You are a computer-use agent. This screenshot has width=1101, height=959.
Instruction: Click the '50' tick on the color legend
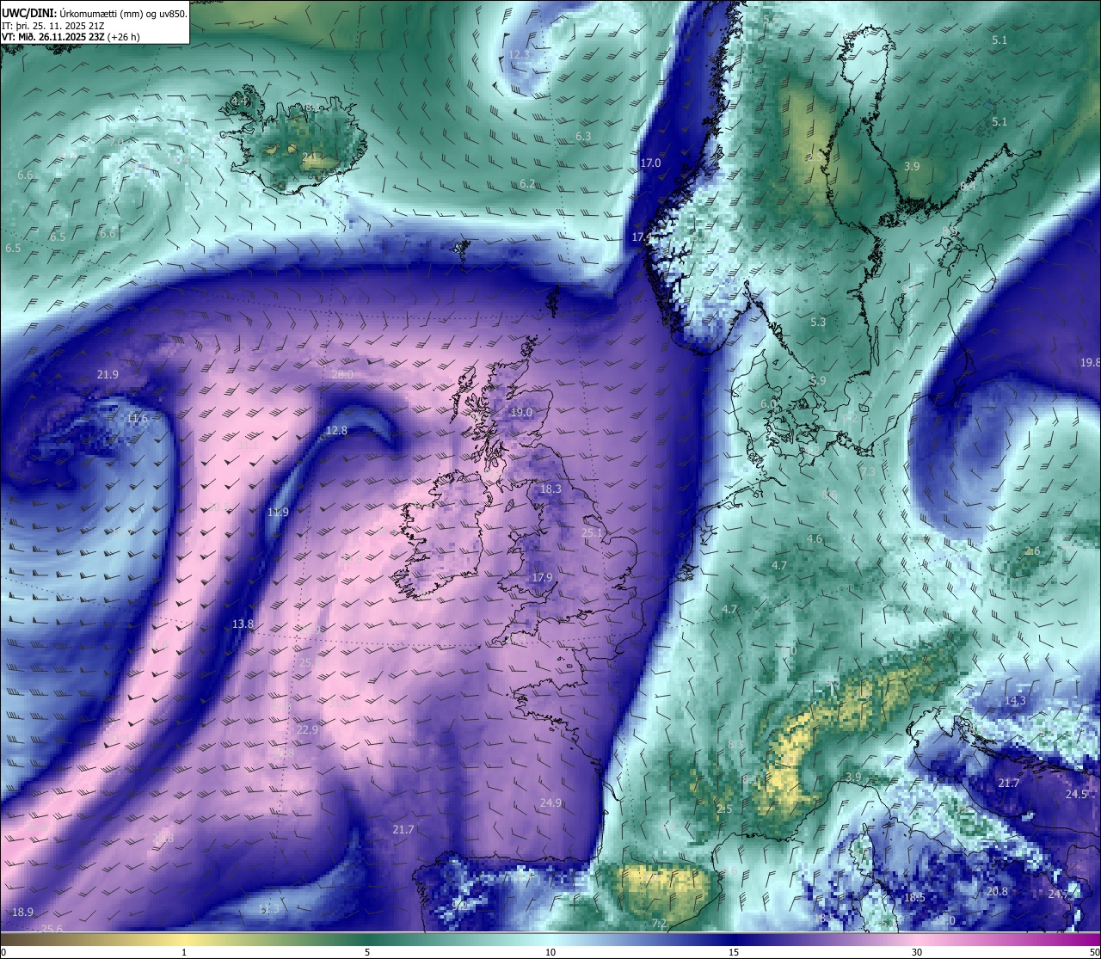pyautogui.click(x=1094, y=952)
